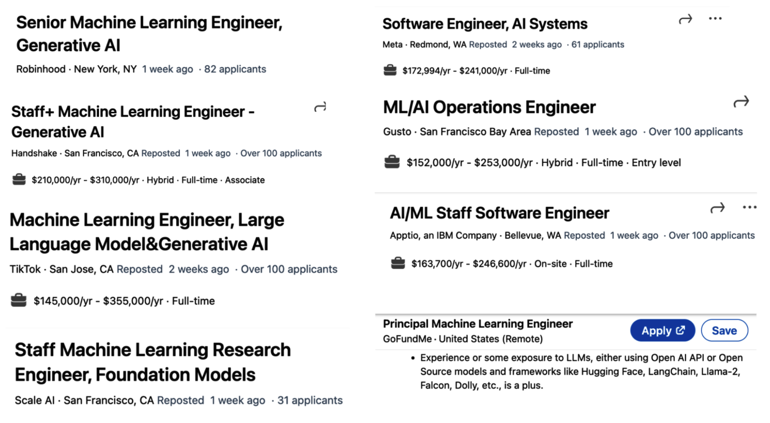Click '1 week ago' on the Apptio listing
The height and width of the screenshot is (423, 770).
(x=634, y=235)
